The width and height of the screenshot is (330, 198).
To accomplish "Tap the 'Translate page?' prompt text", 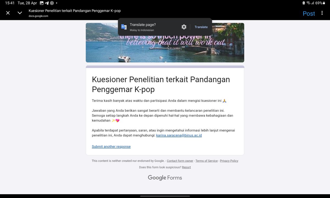I will pyautogui.click(x=143, y=25).
